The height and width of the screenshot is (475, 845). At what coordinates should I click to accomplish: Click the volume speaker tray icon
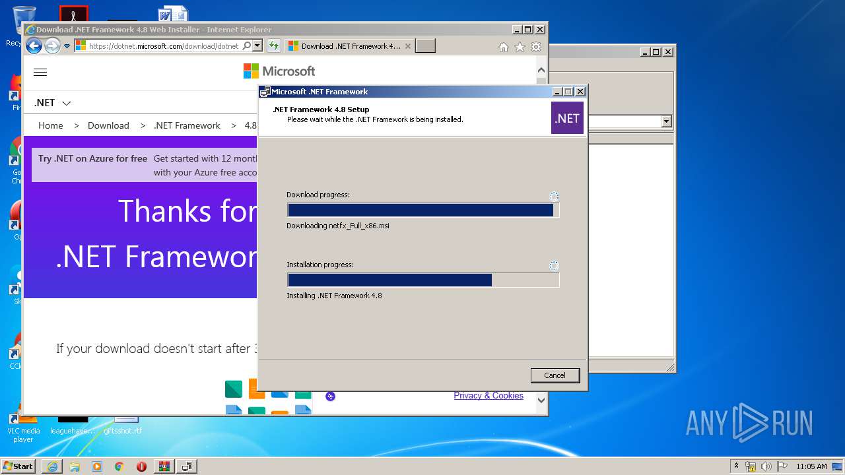coord(766,466)
